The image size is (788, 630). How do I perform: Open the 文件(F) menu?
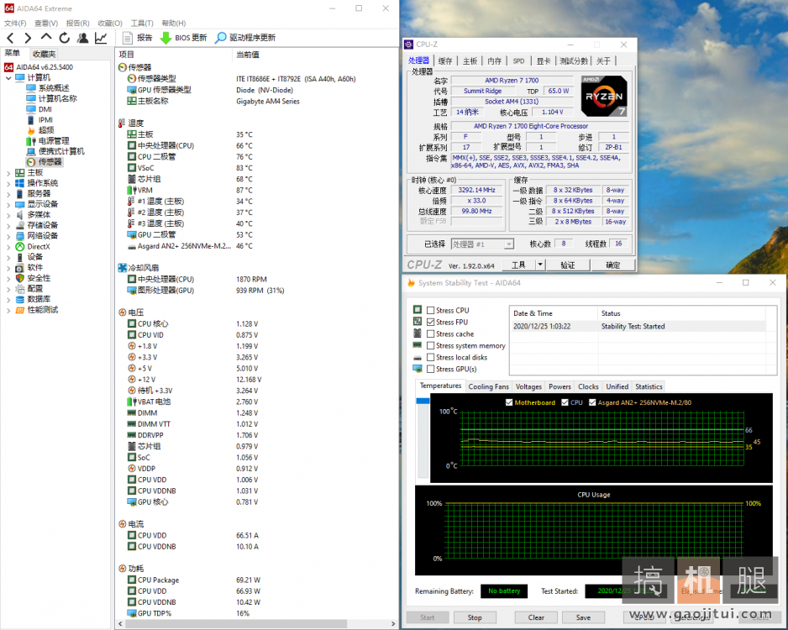15,24
